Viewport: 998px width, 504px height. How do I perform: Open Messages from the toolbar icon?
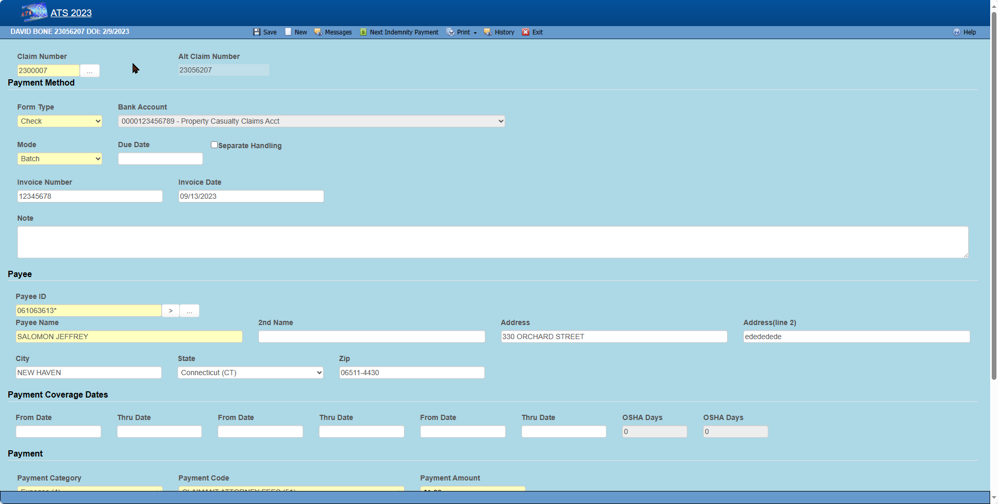pos(318,32)
